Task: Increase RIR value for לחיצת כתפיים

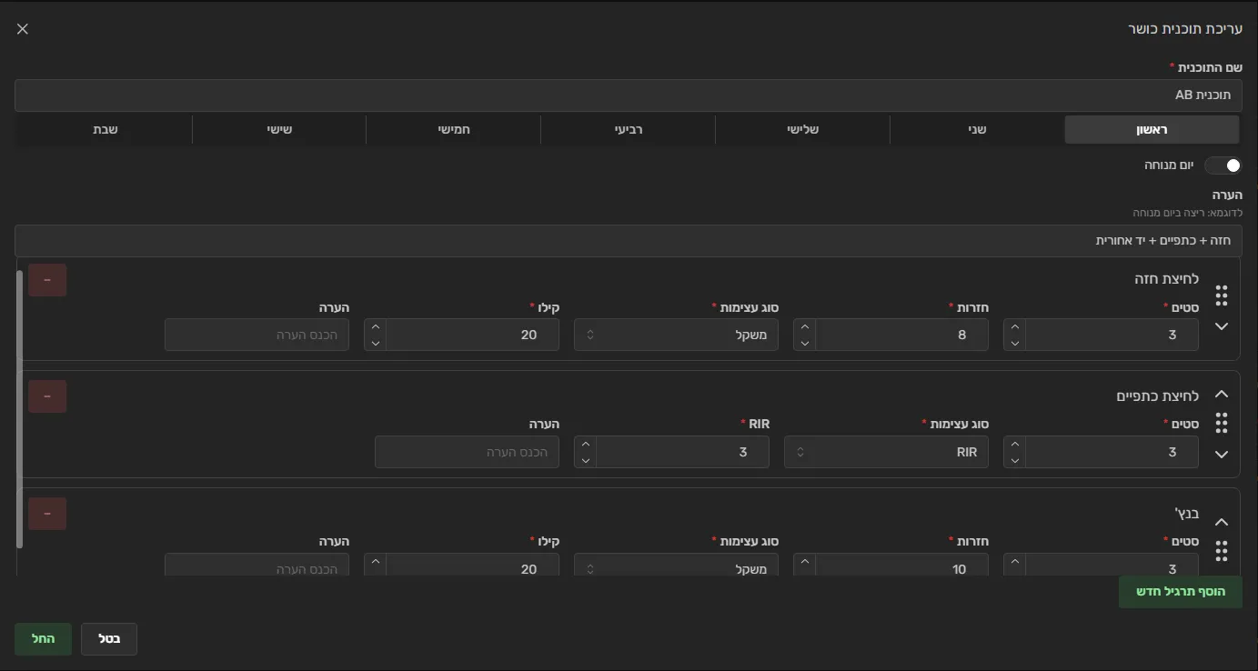Action: pyautogui.click(x=585, y=444)
